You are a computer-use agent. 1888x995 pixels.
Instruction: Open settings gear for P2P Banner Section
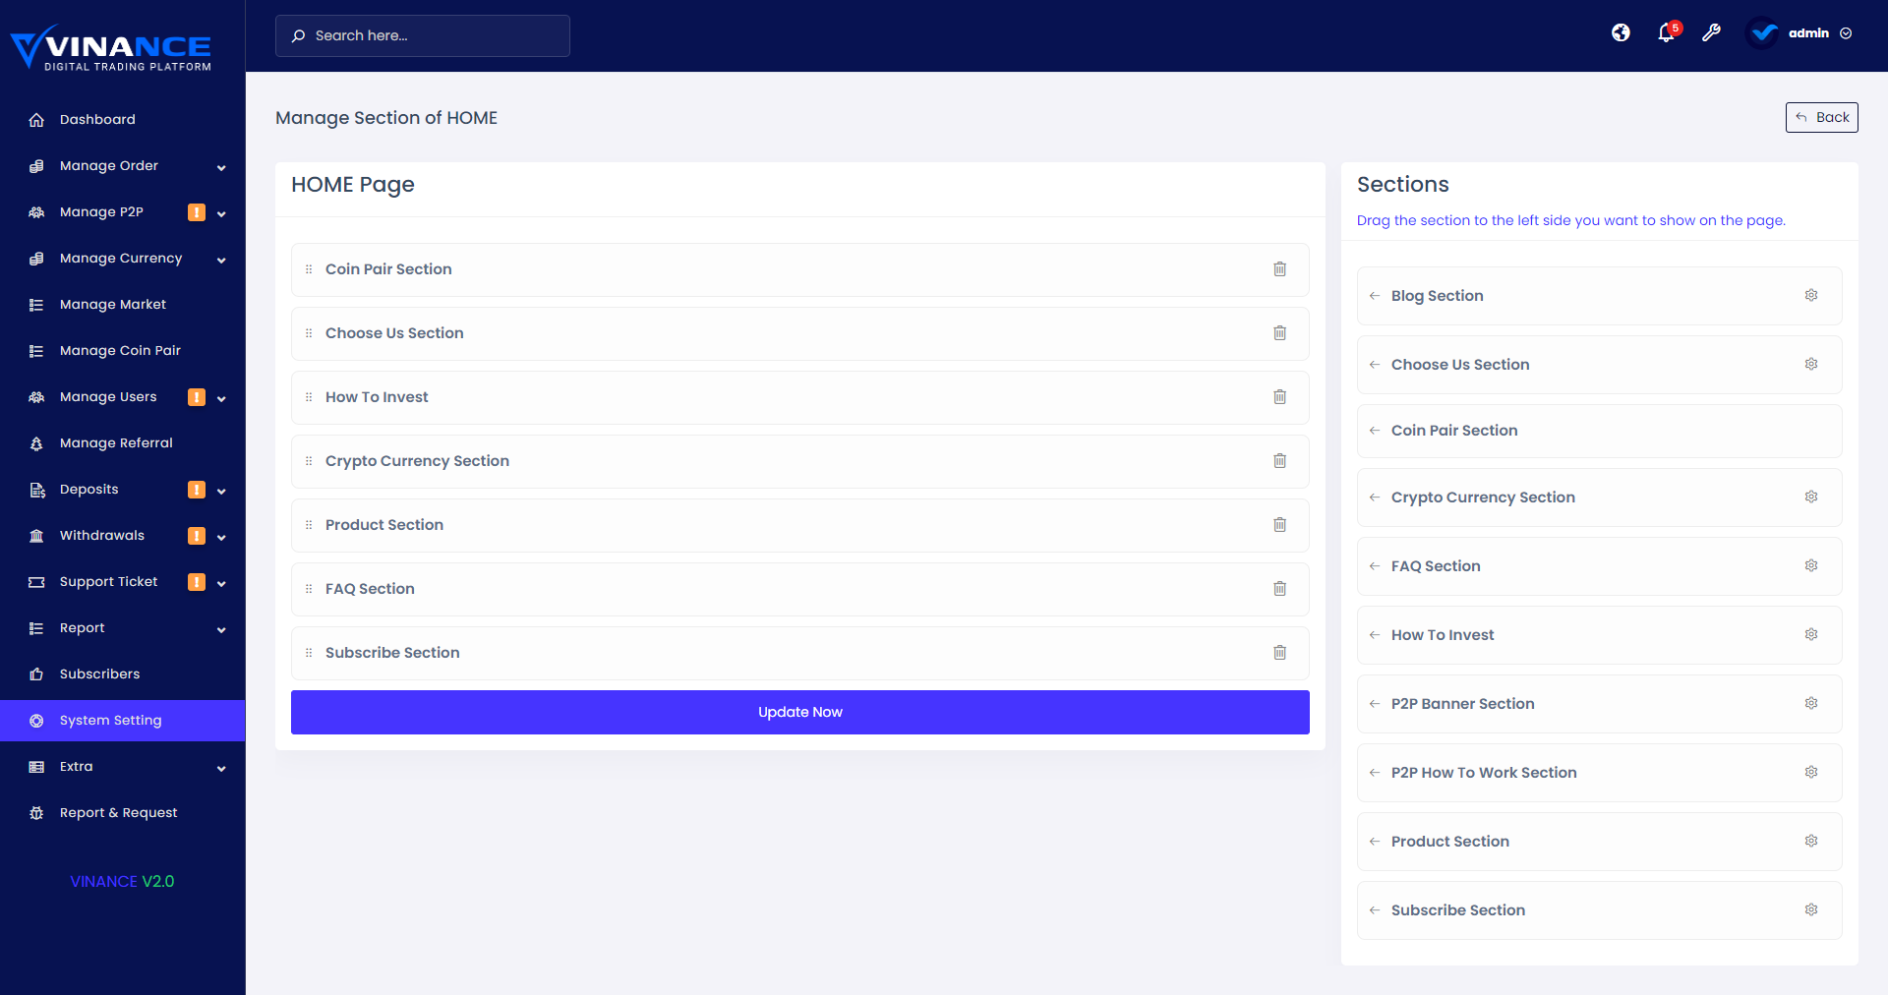1810,703
